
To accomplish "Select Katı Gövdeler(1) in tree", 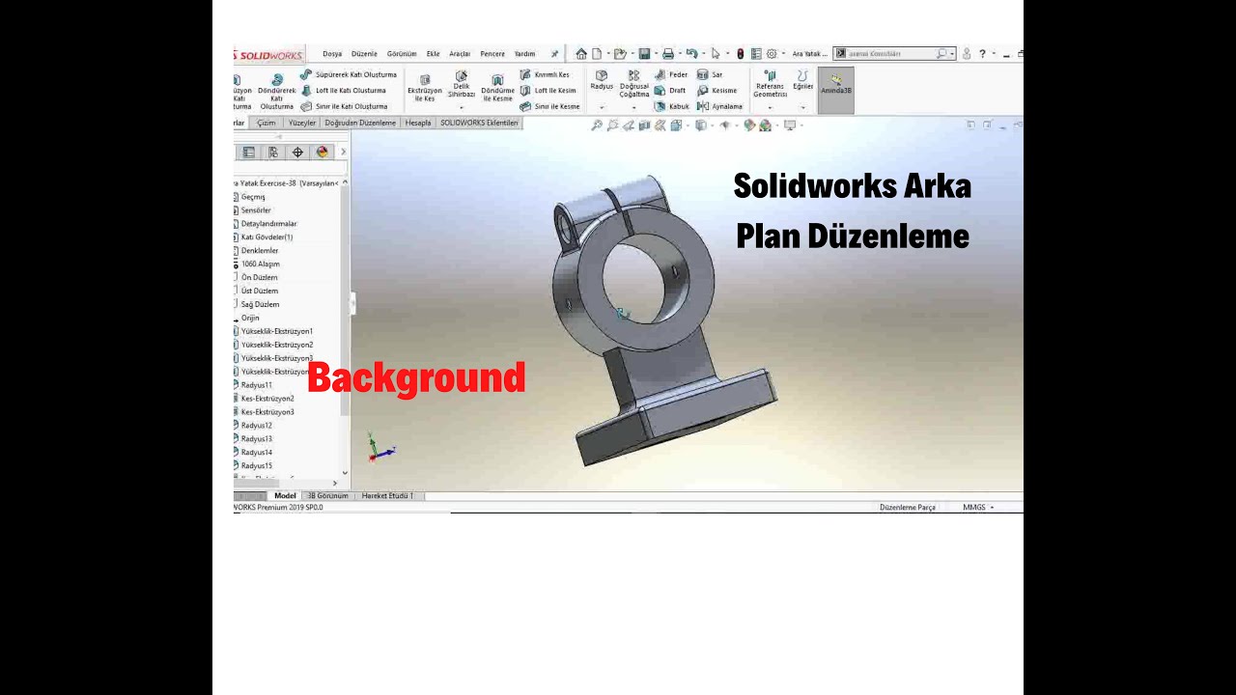I will (266, 236).
